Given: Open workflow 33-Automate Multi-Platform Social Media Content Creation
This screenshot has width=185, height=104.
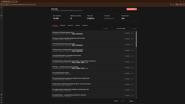Looking at the screenshot, I should (67, 55).
